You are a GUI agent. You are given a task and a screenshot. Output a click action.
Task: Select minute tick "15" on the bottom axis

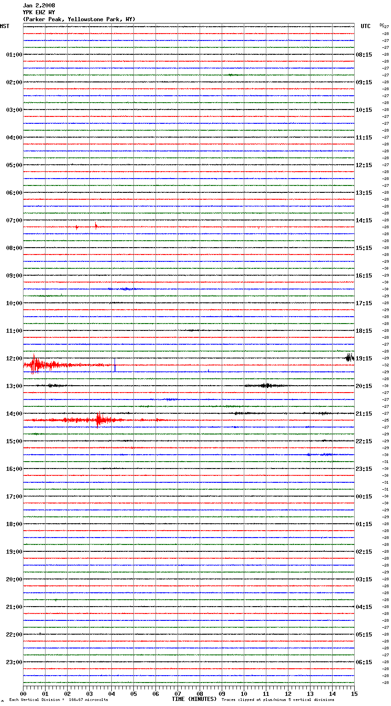coord(354,694)
